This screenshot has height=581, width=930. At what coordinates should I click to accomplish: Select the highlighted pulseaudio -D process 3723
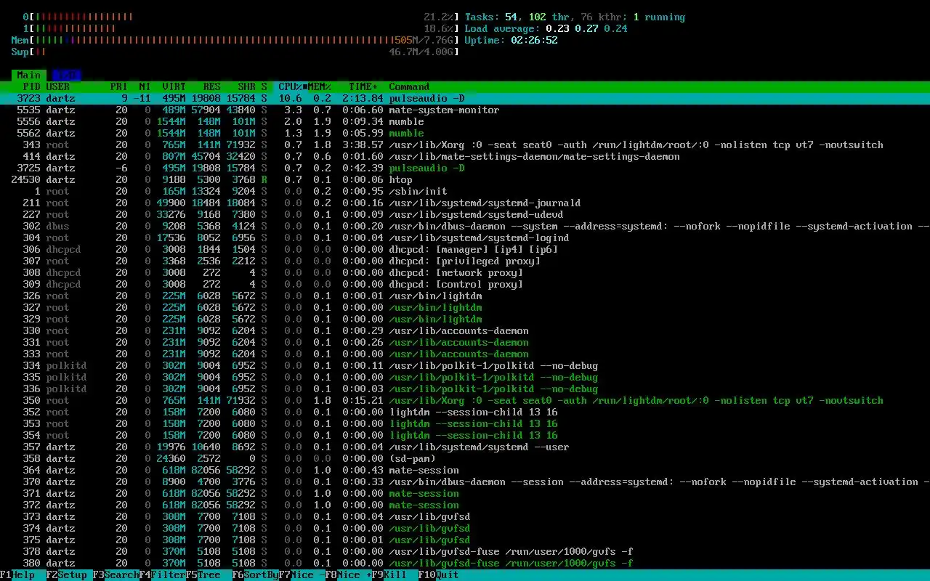click(x=465, y=98)
